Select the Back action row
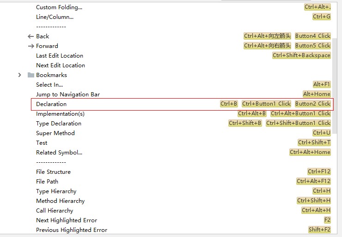Image resolution: width=342 pixels, height=237 pixels. coord(43,36)
